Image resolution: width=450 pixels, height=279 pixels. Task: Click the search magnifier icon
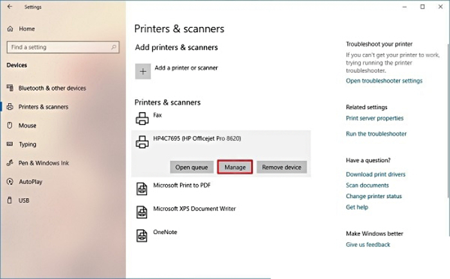coord(114,47)
